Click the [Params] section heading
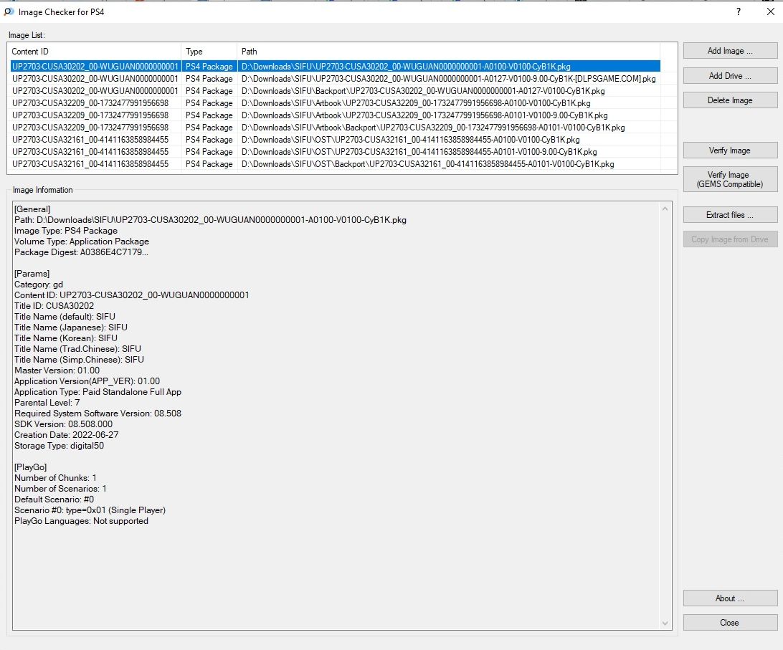783x650 pixels. pyautogui.click(x=32, y=274)
